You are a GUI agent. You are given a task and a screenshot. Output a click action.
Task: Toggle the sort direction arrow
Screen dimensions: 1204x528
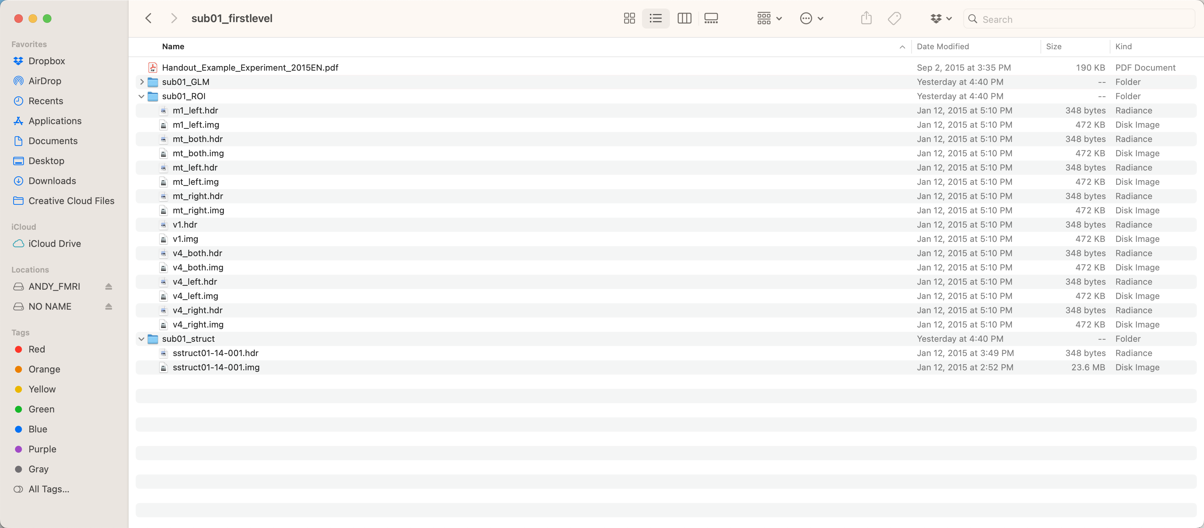[x=902, y=47]
